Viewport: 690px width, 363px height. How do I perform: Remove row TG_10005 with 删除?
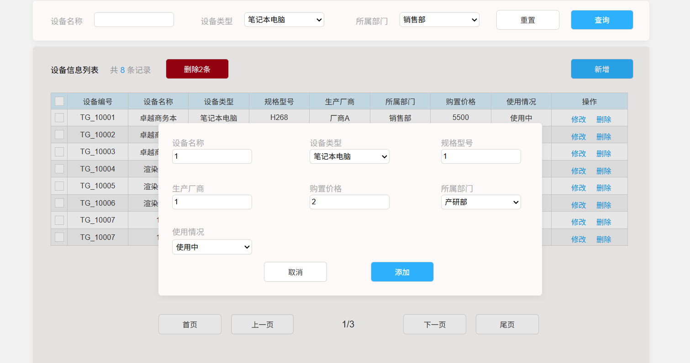604,188
